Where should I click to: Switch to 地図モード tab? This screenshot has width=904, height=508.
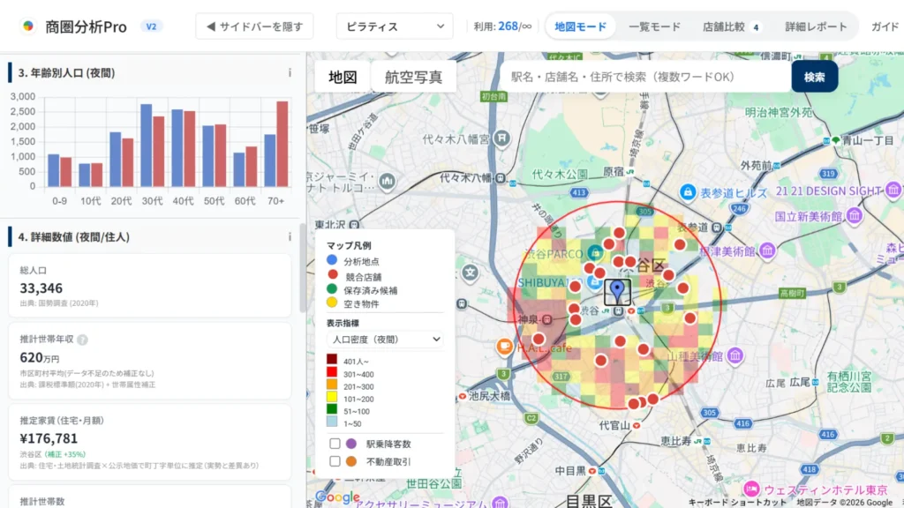pyautogui.click(x=580, y=26)
